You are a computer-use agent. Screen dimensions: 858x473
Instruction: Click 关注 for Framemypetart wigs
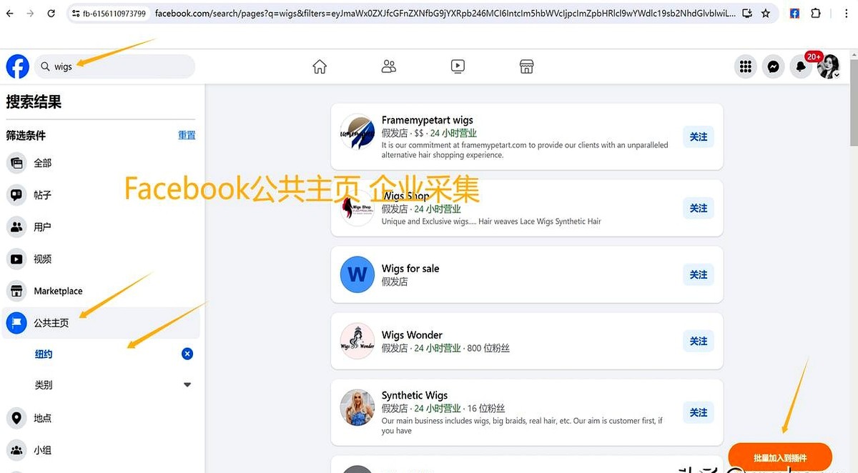click(x=698, y=136)
